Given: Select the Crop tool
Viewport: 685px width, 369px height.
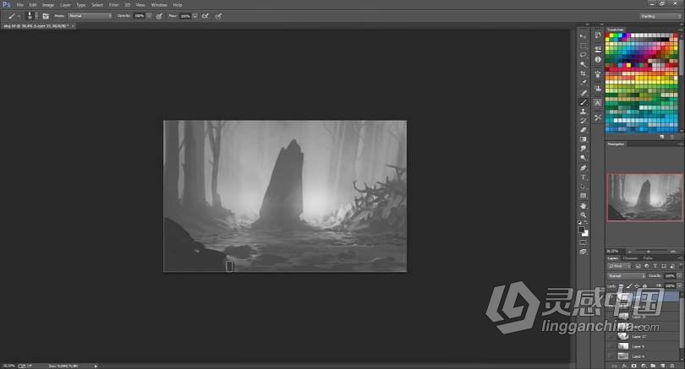Looking at the screenshot, I should (x=583, y=73).
